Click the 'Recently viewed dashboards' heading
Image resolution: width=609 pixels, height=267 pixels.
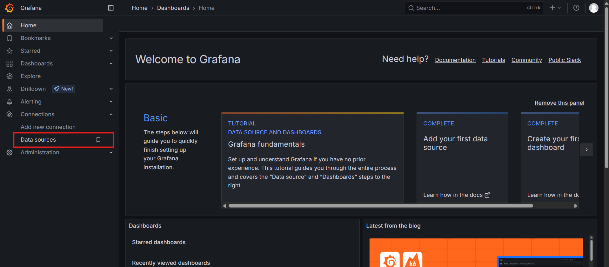[x=171, y=263]
